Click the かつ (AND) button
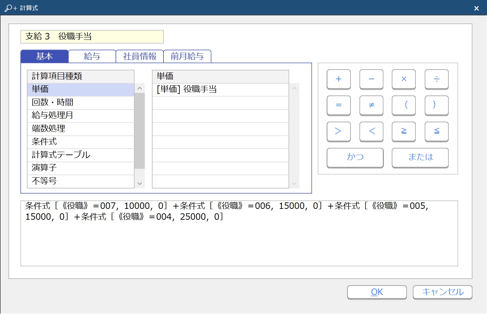Viewport: 487px width, 314px height. [355, 157]
